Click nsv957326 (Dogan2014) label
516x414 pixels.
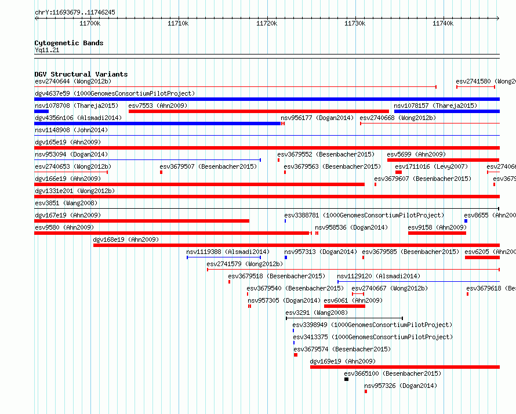(401, 386)
